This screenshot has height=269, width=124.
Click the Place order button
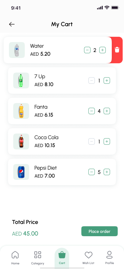tap(100, 231)
